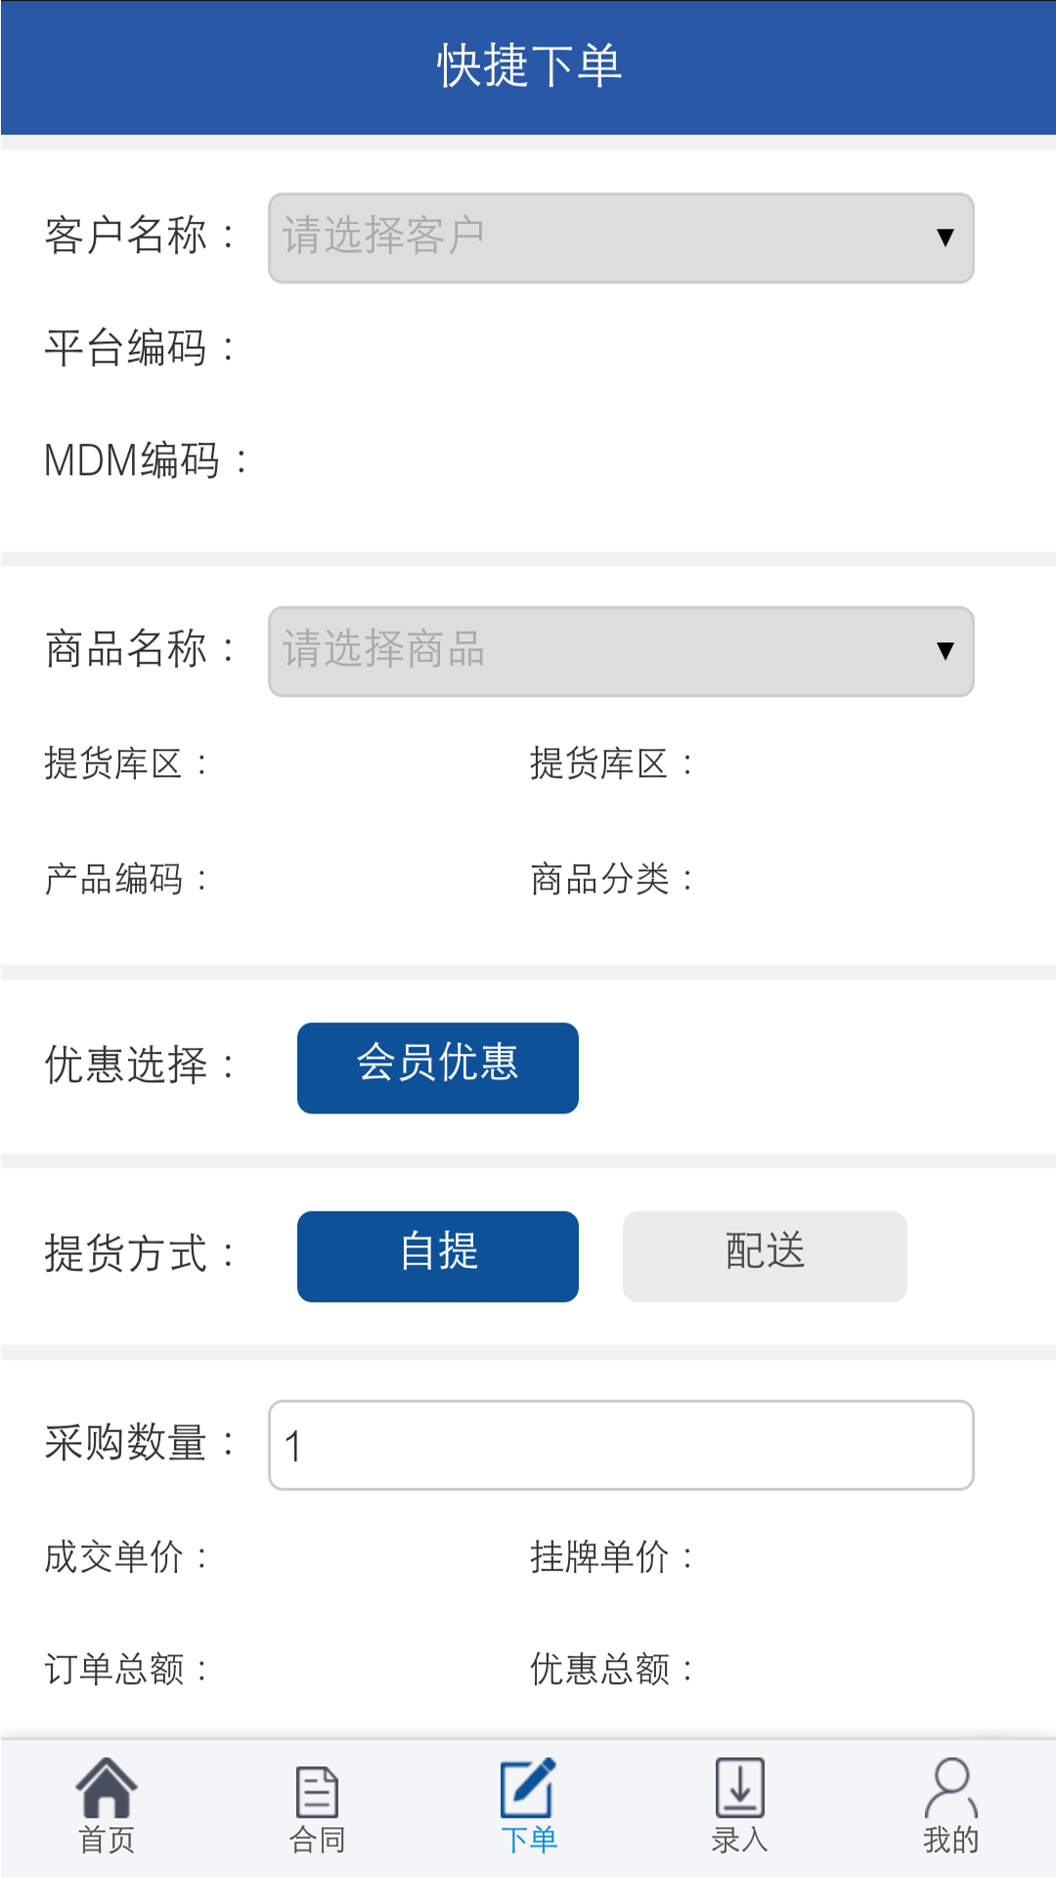Tap the 下单 tab label
This screenshot has width=1056, height=1877.
tap(528, 1840)
